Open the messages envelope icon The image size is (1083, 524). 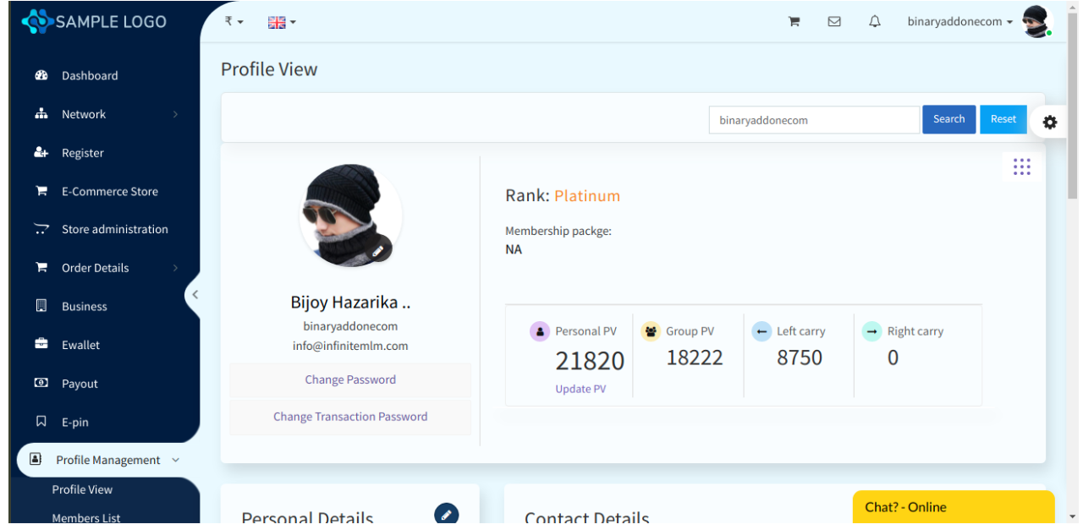tap(834, 21)
